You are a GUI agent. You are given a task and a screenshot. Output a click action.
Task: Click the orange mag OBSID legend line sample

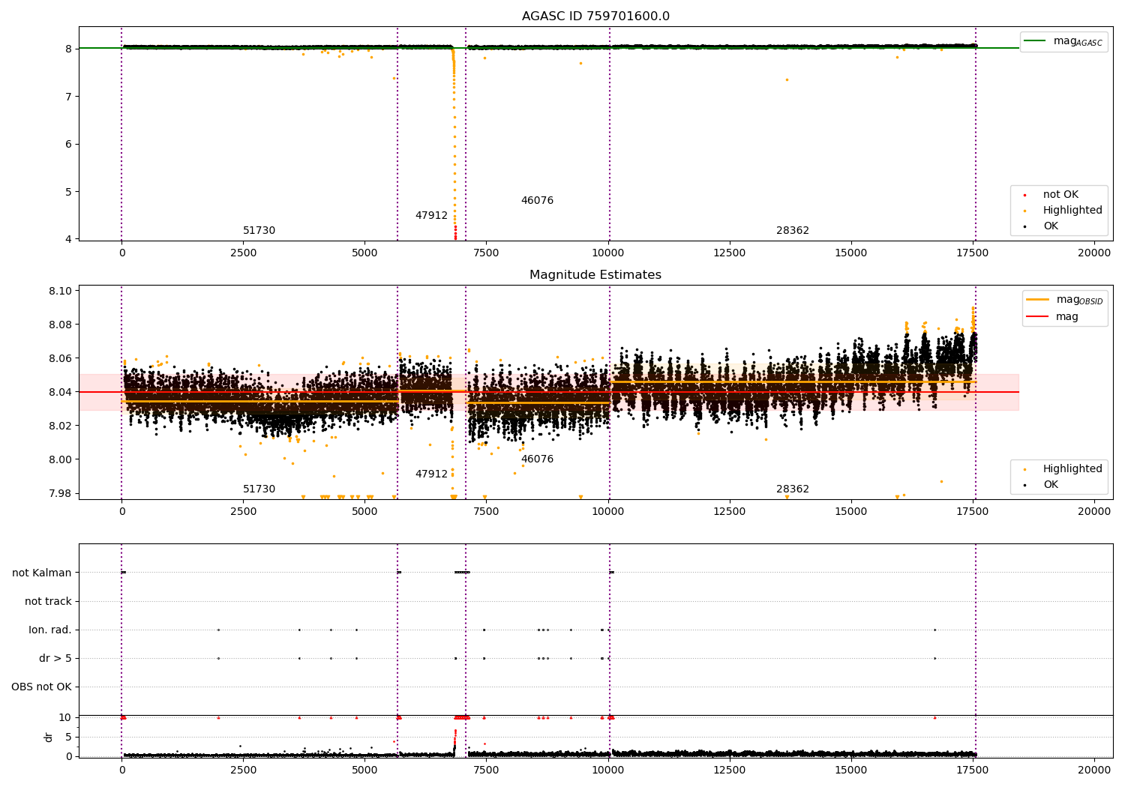[x=1038, y=300]
